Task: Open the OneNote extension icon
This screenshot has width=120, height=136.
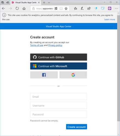Action: coord(110,8)
